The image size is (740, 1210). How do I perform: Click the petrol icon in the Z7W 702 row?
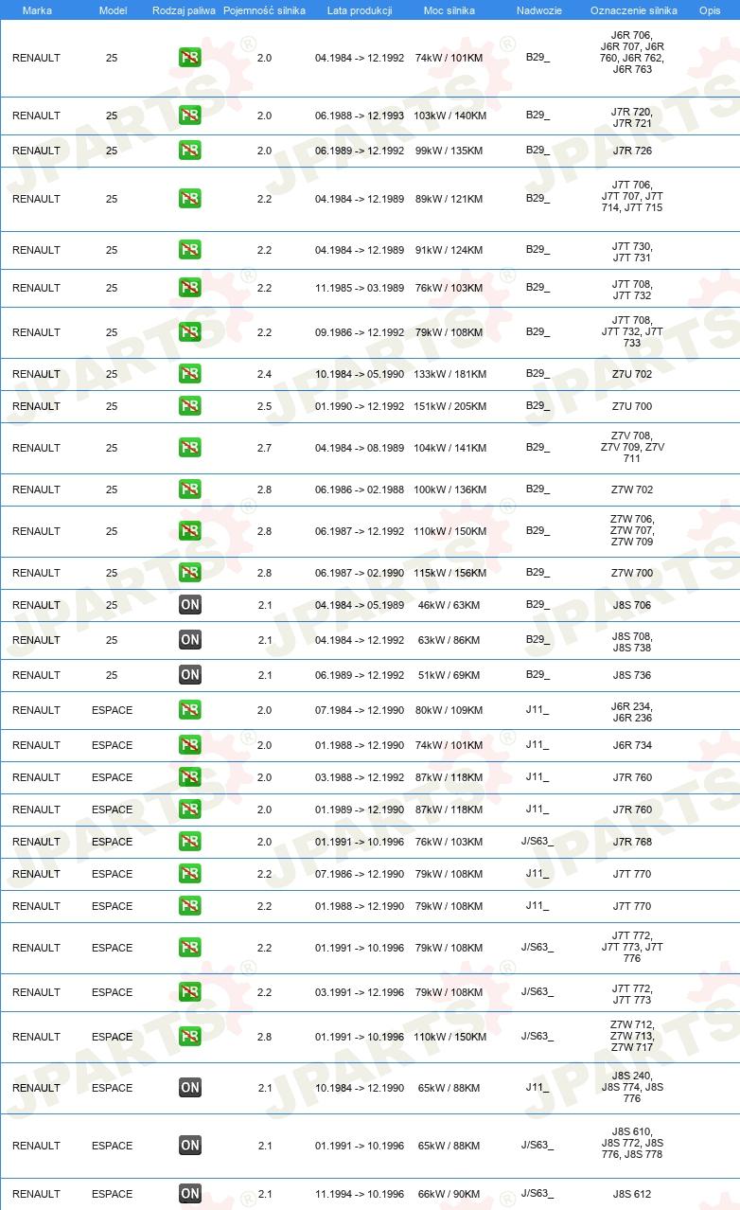pos(190,489)
